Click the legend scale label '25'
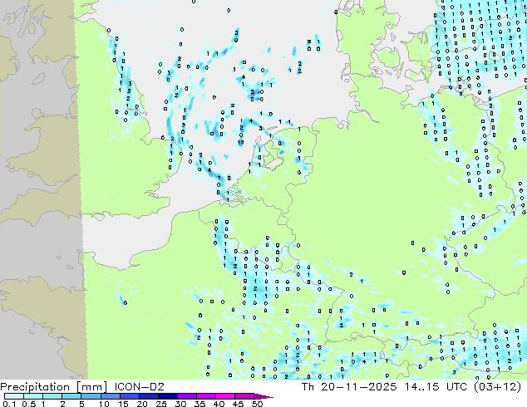The height and width of the screenshot is (407, 527). tap(161, 404)
